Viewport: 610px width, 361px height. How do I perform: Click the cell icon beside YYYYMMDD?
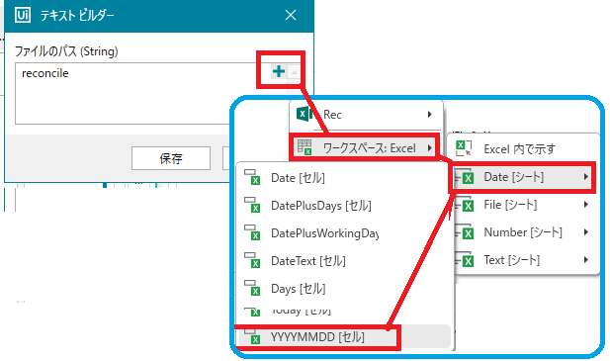coord(252,337)
